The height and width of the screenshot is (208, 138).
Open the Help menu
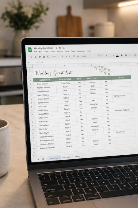coord(89,51)
